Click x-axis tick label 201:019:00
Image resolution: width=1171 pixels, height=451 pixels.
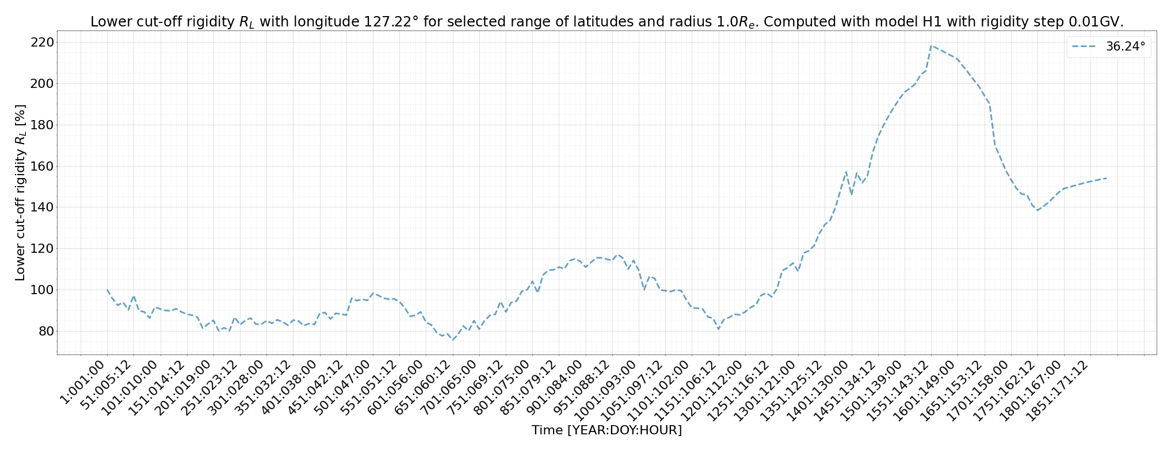pos(183,388)
